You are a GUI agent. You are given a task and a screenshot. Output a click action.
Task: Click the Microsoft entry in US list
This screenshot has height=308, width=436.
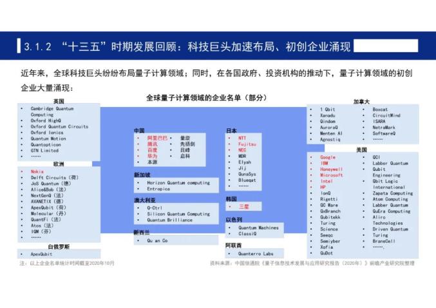(x=331, y=175)
